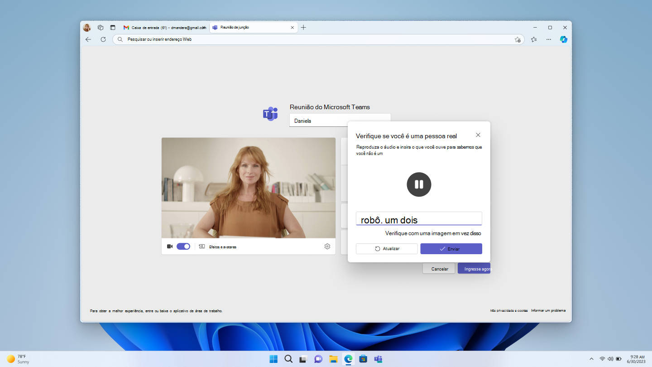Viewport: 652px width, 367px height.
Task: Open the Windows Start menu
Action: 273,359
